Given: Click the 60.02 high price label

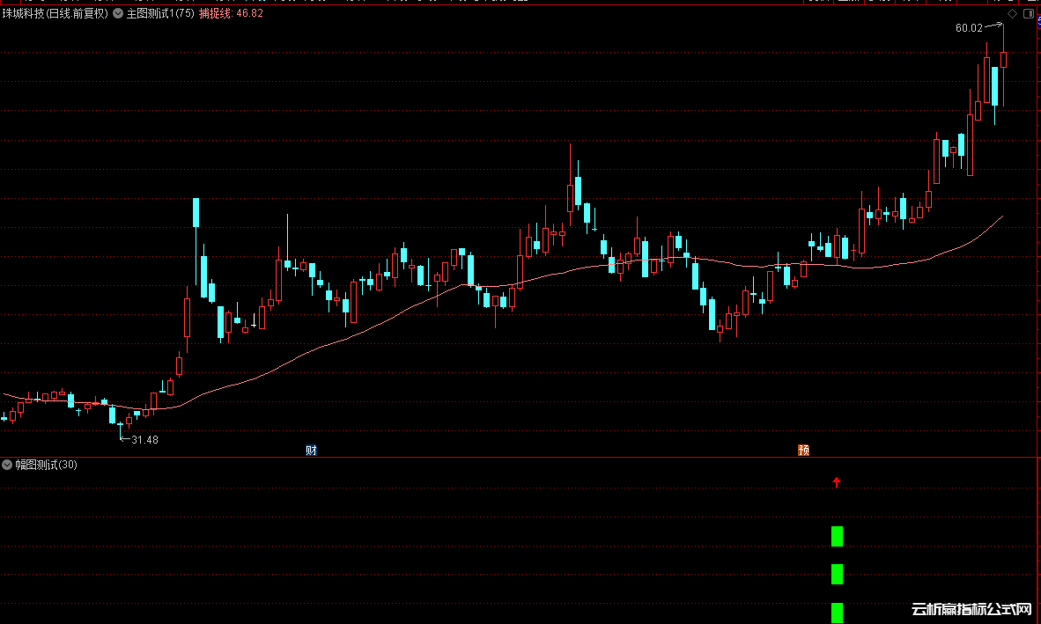Looking at the screenshot, I should point(968,28).
